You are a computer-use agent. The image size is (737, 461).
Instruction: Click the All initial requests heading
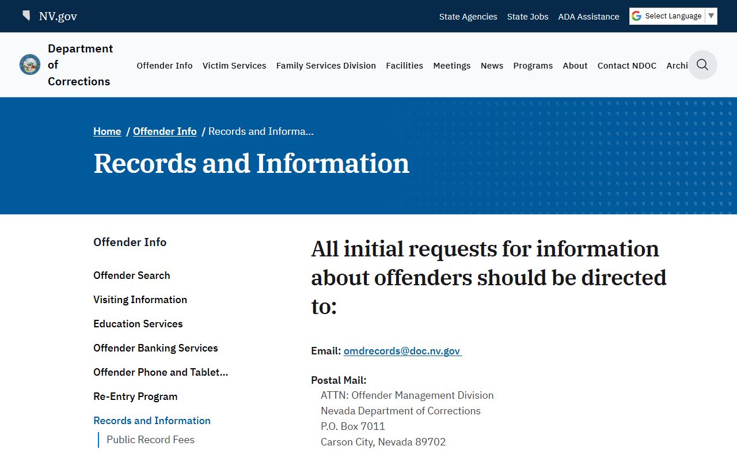click(489, 278)
